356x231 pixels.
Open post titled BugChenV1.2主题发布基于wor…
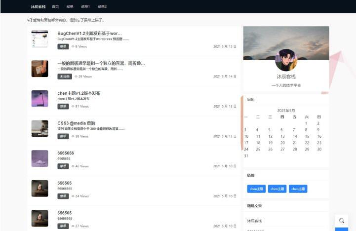tap(89, 34)
